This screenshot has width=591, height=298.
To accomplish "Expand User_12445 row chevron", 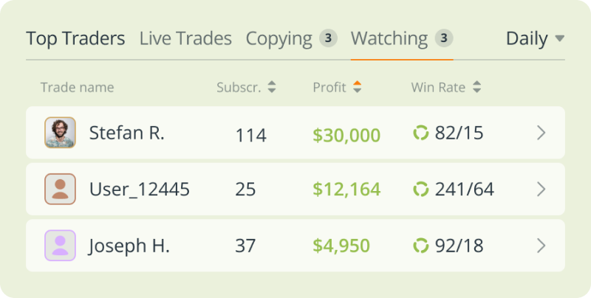I will pos(542,189).
